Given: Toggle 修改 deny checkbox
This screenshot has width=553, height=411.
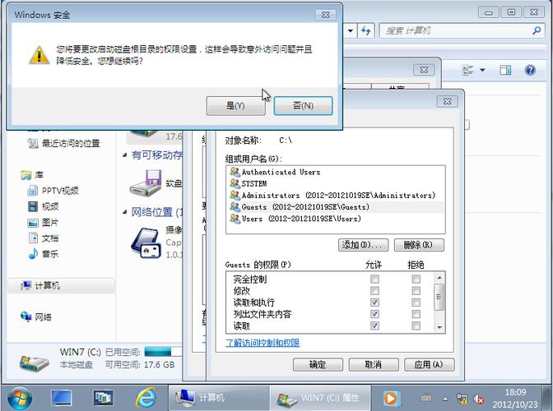Looking at the screenshot, I should click(x=416, y=290).
